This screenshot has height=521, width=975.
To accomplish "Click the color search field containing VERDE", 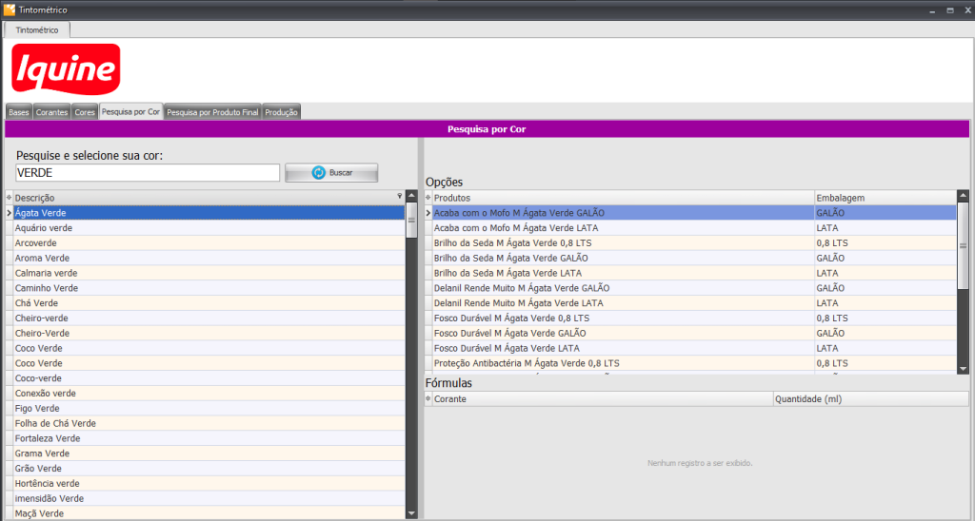I will [148, 173].
